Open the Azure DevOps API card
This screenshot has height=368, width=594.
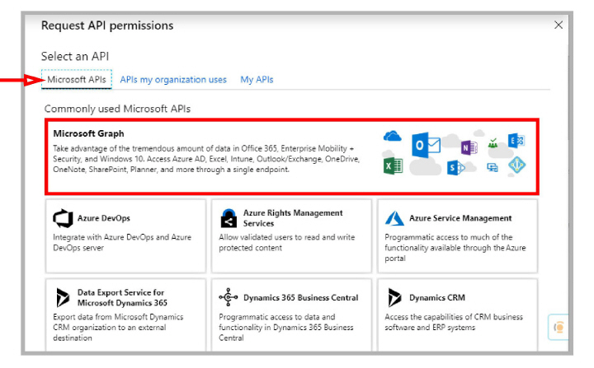125,235
